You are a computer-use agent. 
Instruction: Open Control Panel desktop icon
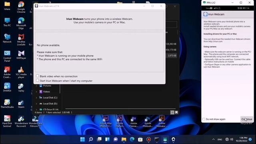click(7, 56)
